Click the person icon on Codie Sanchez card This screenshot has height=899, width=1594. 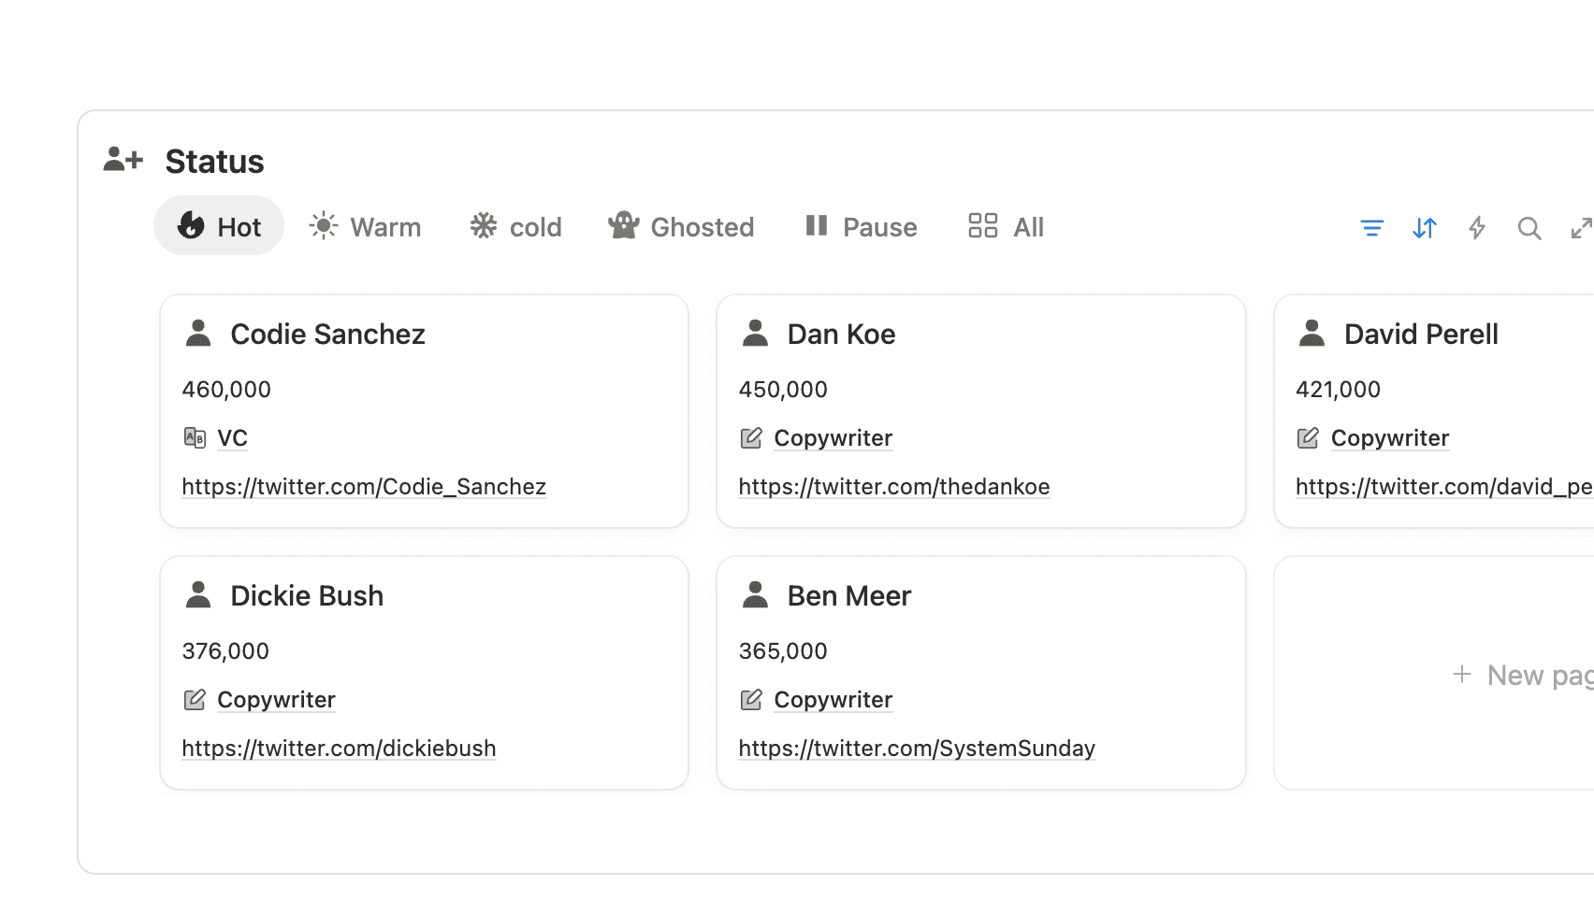198,334
